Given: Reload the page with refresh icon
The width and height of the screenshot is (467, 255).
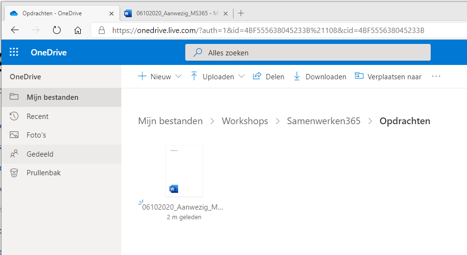Looking at the screenshot, I should pyautogui.click(x=57, y=30).
